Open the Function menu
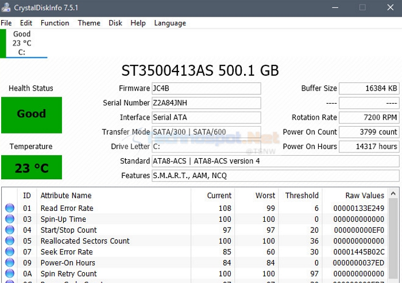Screen dimensions: 402x283 pyautogui.click(x=55, y=23)
